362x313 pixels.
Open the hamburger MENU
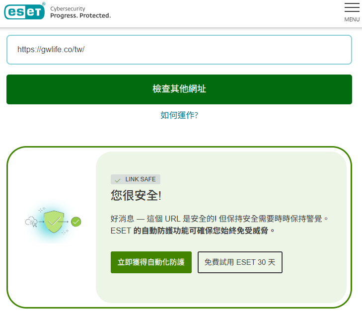(352, 13)
